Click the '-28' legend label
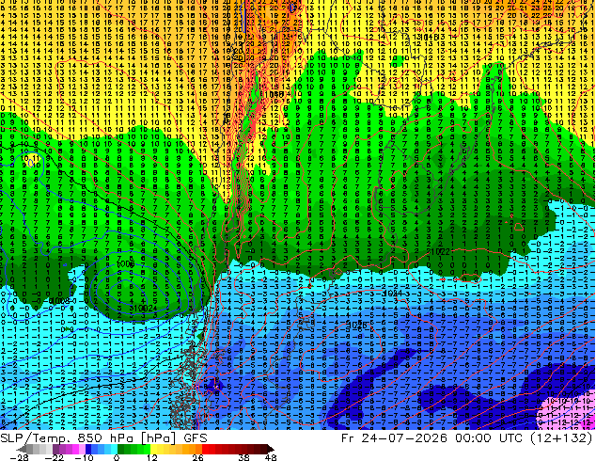Screen dimensions: 596x461 click(19, 457)
